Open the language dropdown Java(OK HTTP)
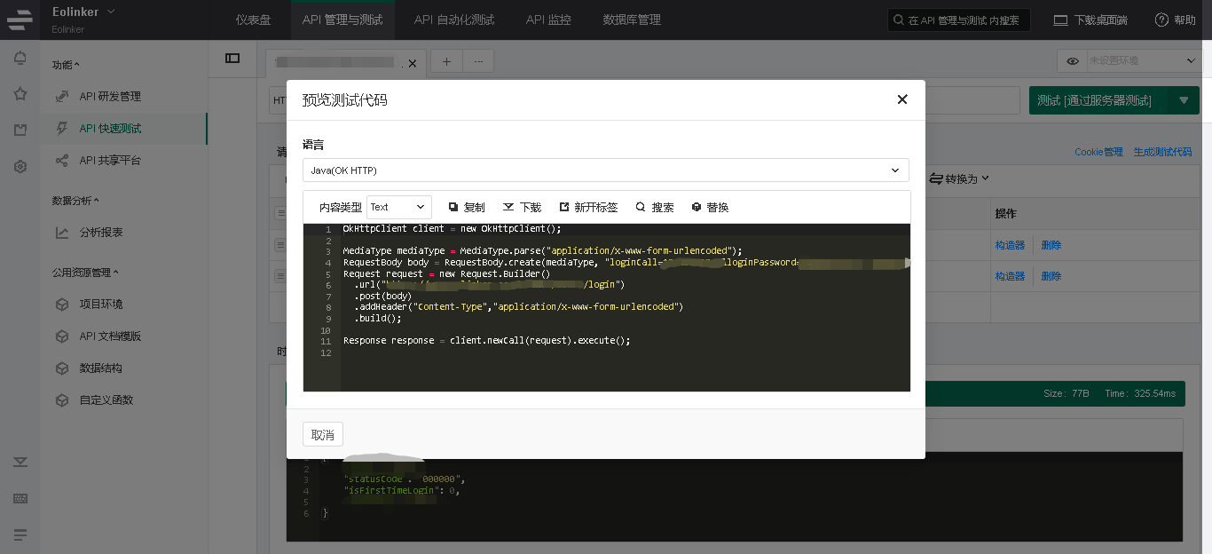The image size is (1212, 554). [x=605, y=170]
